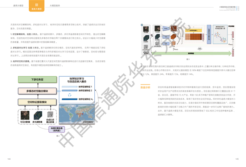This screenshot has height=167, width=246.
Task: Click the paragraph starting 1. 时空解耦架构
Action: pyautogui.click(x=58, y=38)
